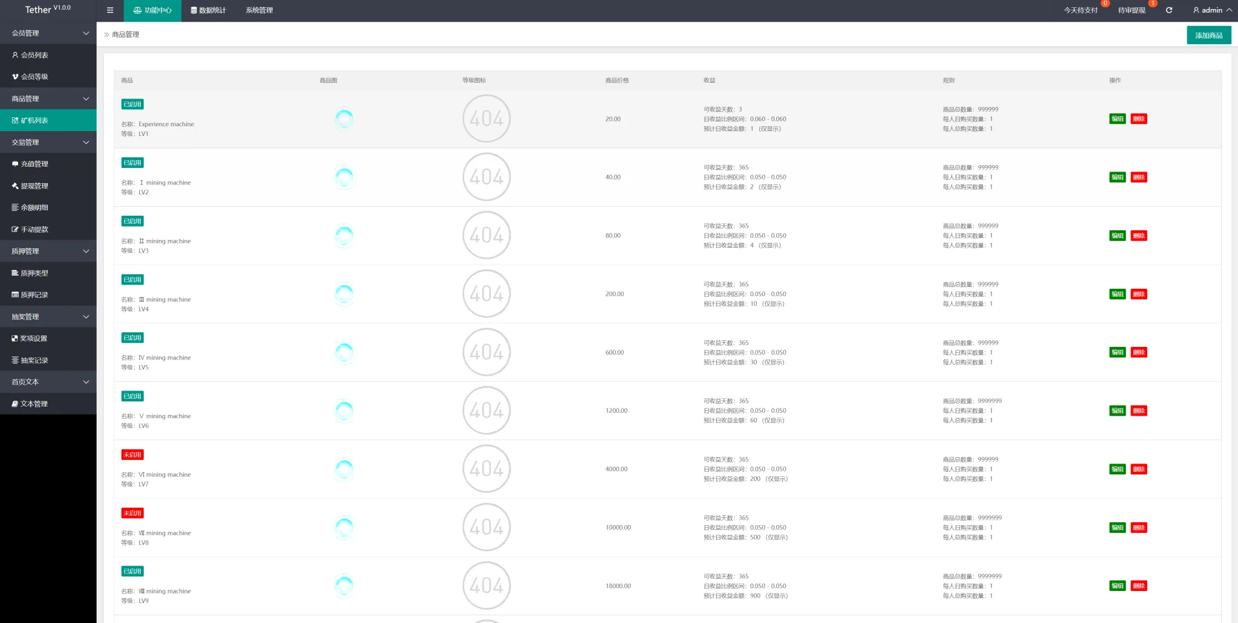Viewport: 1238px width, 623px height.
Task: Toggle the sidebar collapse hamburger icon
Action: (110, 10)
